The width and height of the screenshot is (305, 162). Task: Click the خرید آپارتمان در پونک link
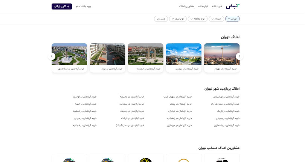click(181, 104)
